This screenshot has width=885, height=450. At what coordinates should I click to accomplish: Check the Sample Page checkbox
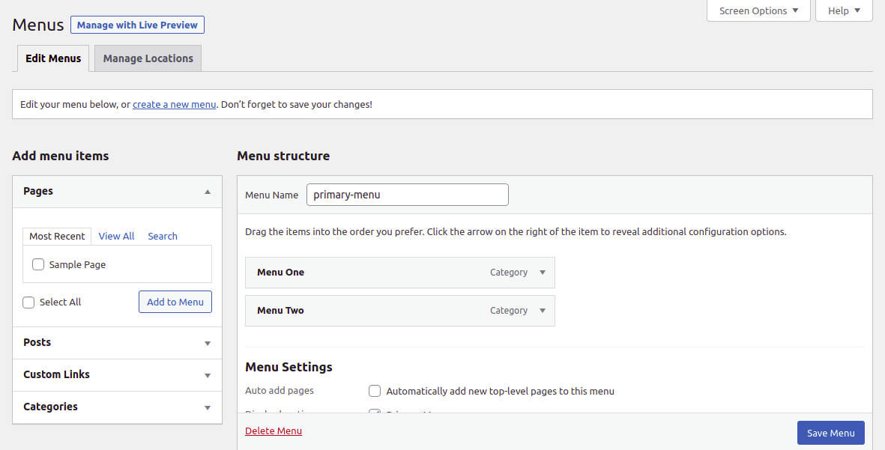coord(38,264)
